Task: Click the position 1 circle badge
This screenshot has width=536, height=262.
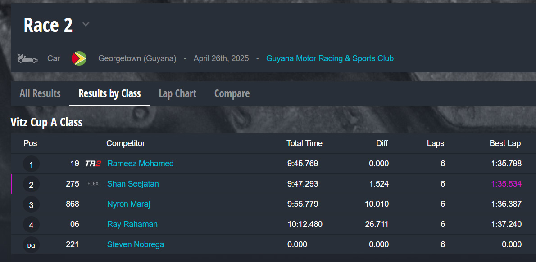Action: tap(31, 164)
